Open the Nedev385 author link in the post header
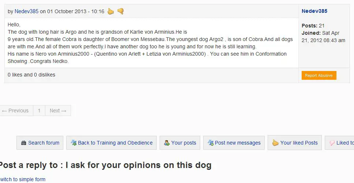 click(26, 11)
